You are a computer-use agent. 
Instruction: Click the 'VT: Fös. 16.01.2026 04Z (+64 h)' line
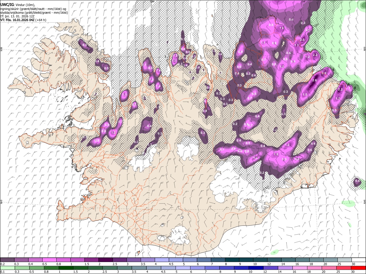pos(23,20)
